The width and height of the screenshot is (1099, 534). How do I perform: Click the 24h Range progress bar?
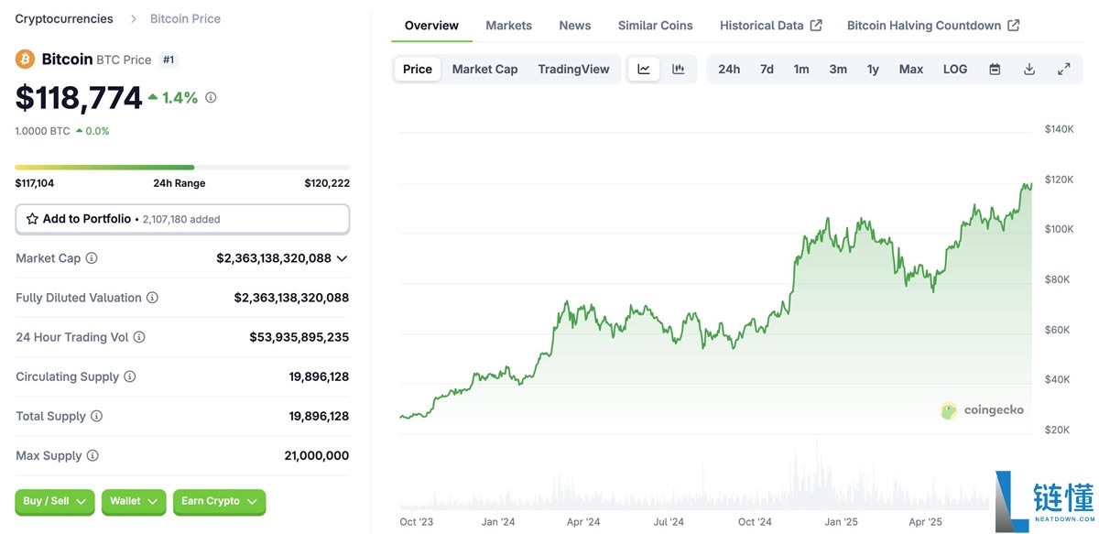pos(182,168)
